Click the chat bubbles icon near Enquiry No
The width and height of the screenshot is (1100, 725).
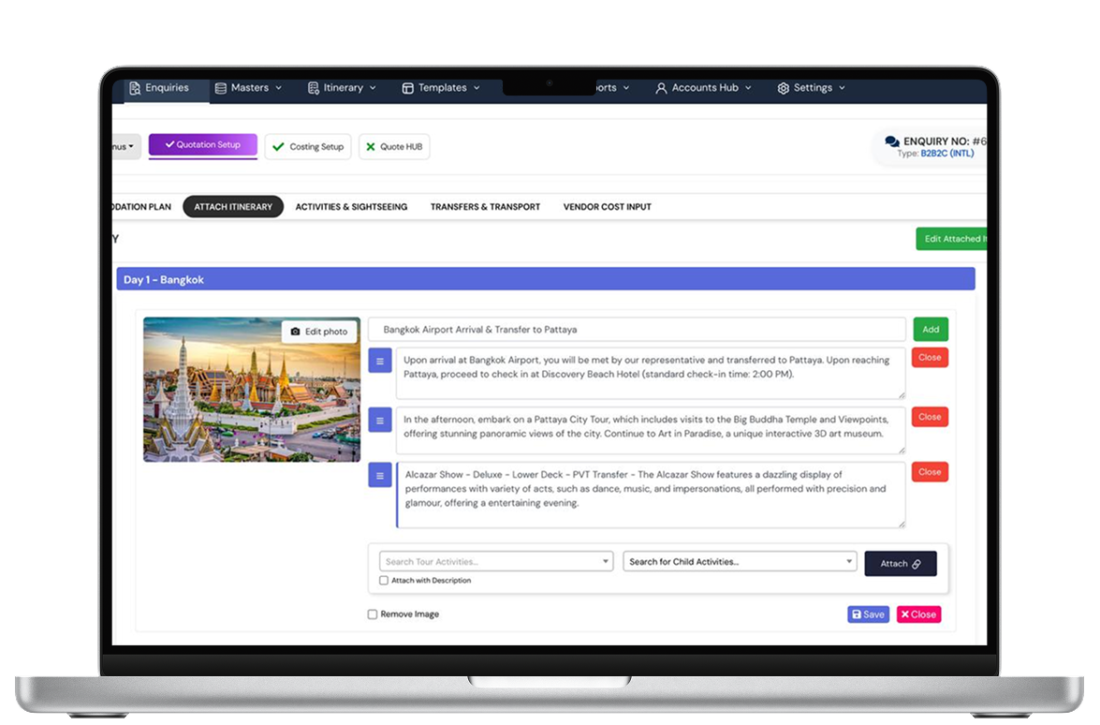[892, 141]
